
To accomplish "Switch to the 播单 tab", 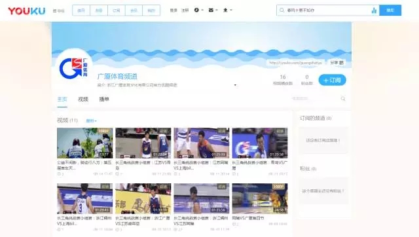I will point(104,99).
